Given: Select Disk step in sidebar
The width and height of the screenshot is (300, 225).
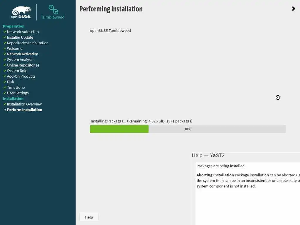Looking at the screenshot, I should pos(11,82).
